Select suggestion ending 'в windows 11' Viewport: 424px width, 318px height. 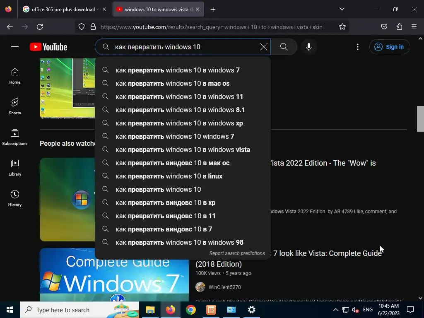coord(183,96)
